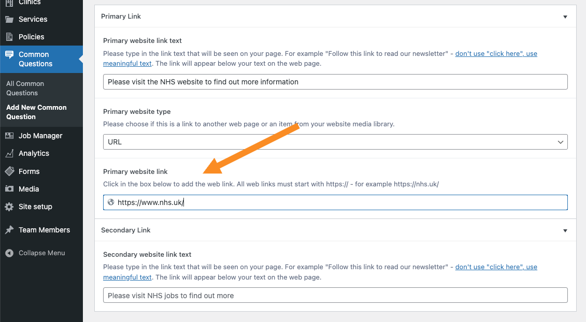
Task: Click the "Primary website link text" label
Action: pos(142,40)
